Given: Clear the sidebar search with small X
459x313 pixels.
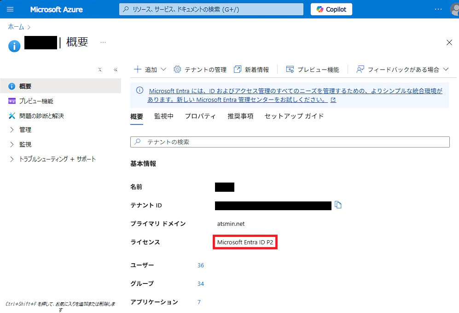Looking at the screenshot, I should tap(100, 70).
